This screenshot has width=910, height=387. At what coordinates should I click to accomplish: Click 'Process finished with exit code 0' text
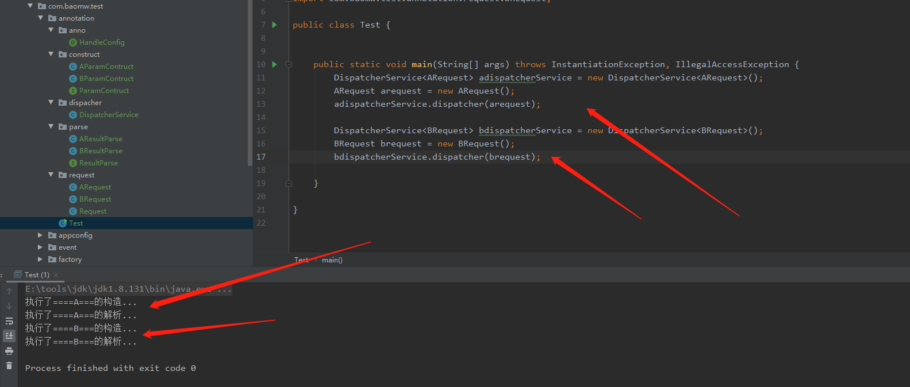click(x=110, y=368)
